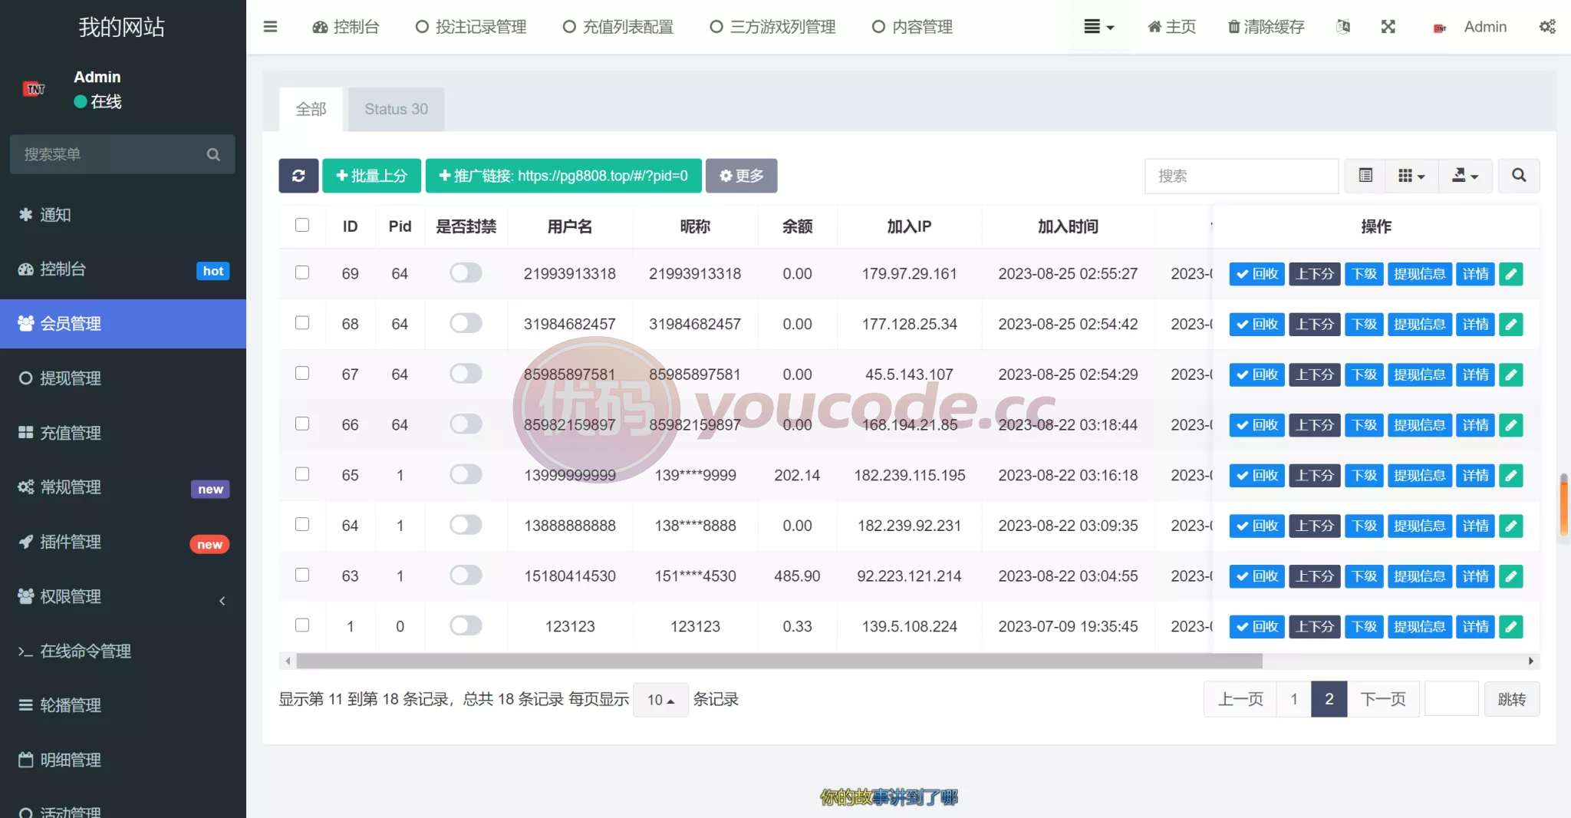Viewport: 1571px width, 818px height.
Task: Click the language translate icon in the top bar
Action: (1343, 27)
